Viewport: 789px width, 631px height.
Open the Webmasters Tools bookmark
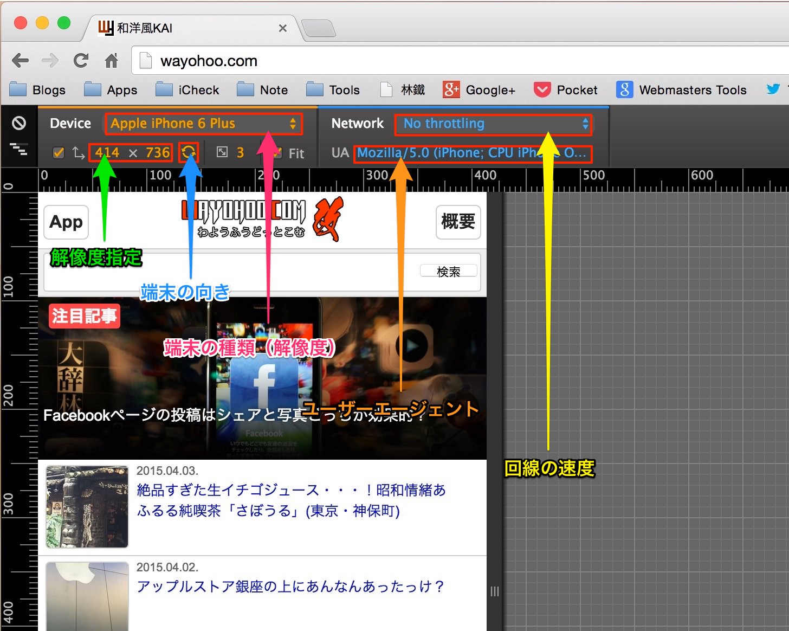681,89
